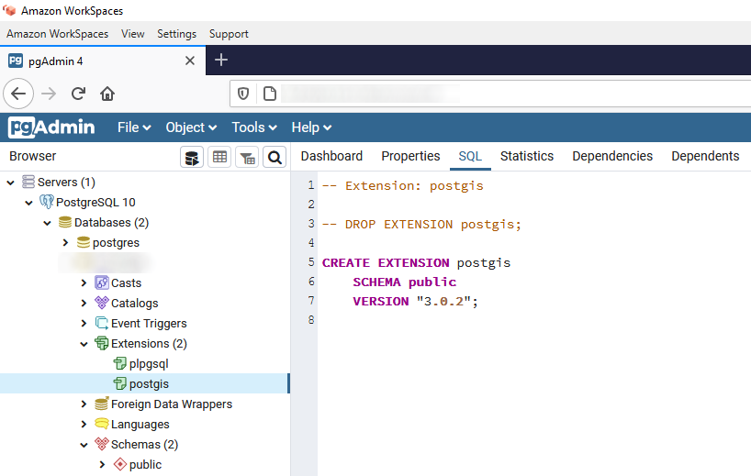The image size is (751, 476).
Task: Switch to the Dependents tab
Action: coord(705,156)
